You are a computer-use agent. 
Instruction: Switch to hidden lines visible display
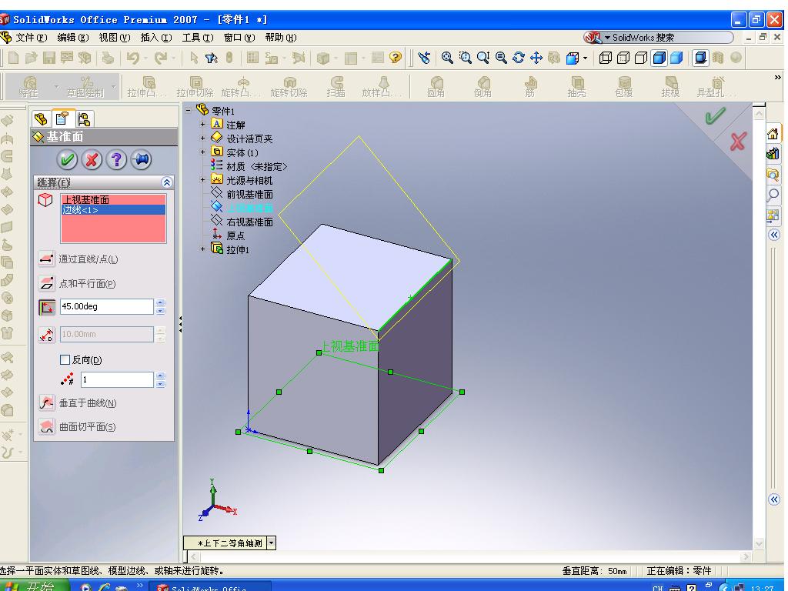pyautogui.click(x=623, y=58)
